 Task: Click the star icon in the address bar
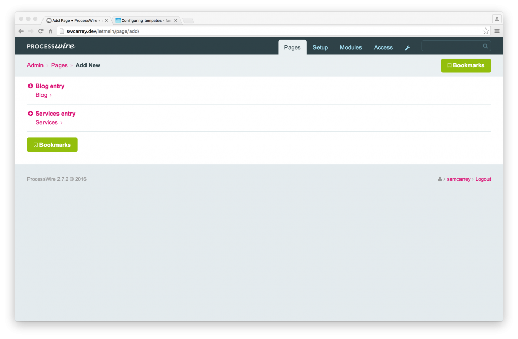485,31
